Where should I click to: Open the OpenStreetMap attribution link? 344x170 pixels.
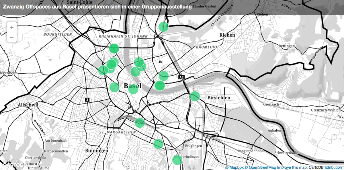(x=260, y=167)
